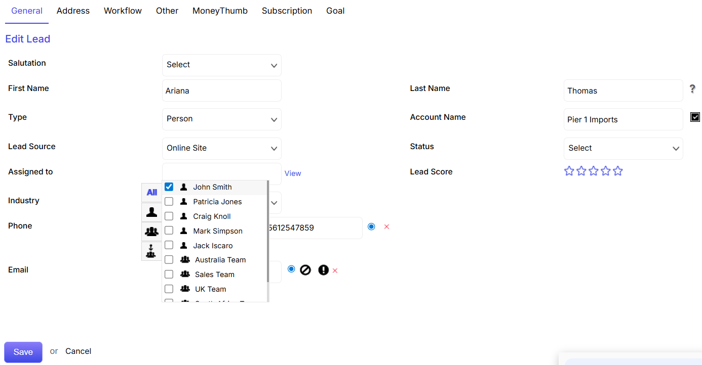Screen dimensions: 702x365
Task: Check Patricia Jones in assignee list
Action: [x=169, y=201]
